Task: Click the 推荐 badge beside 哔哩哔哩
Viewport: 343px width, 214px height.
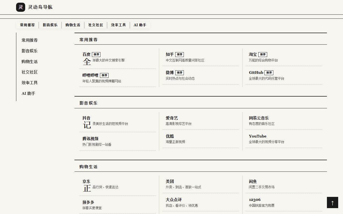Action: click(x=104, y=75)
